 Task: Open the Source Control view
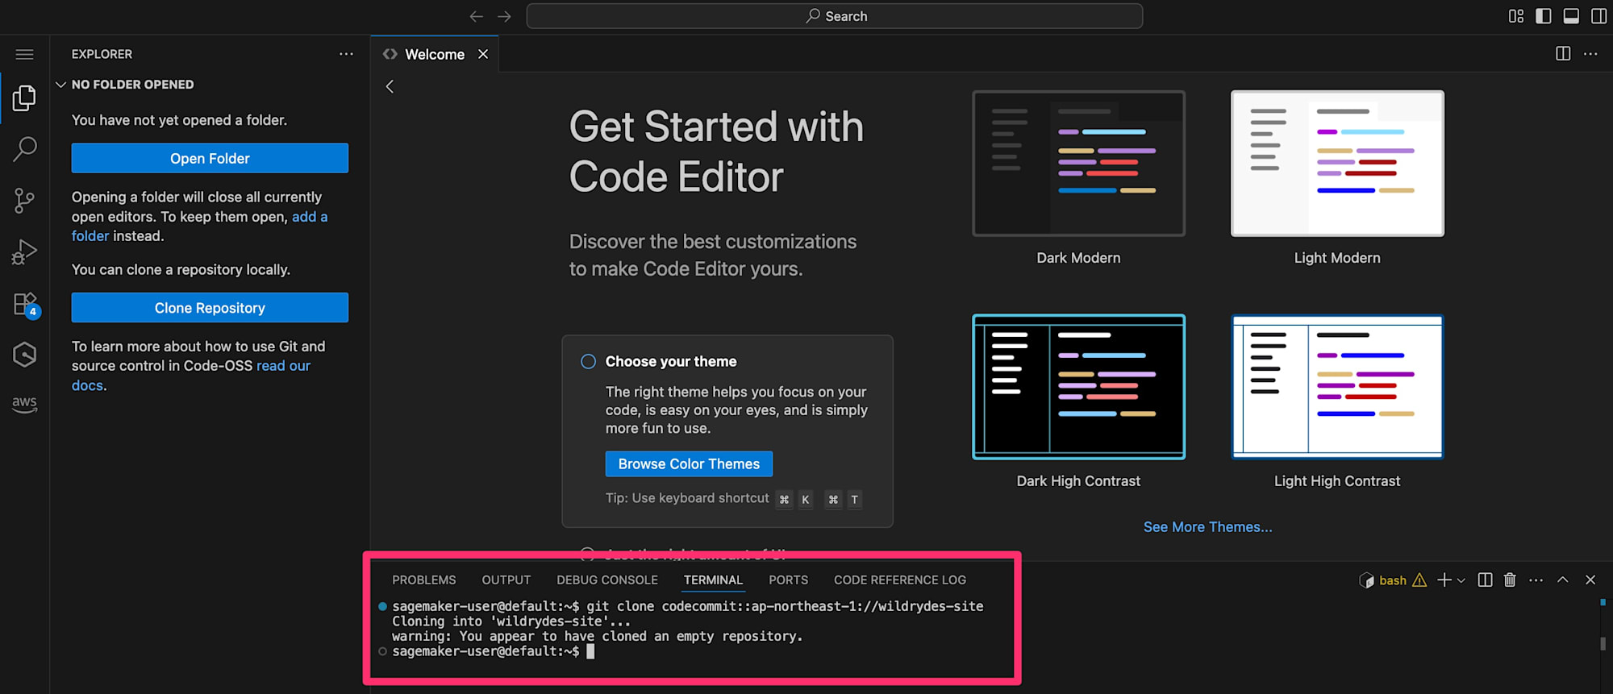click(24, 200)
